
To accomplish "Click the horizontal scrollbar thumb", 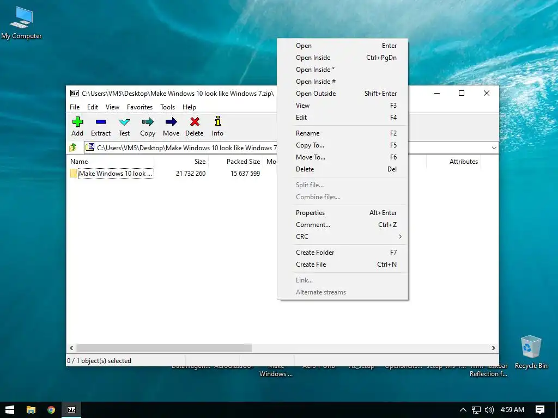I will click(164, 348).
